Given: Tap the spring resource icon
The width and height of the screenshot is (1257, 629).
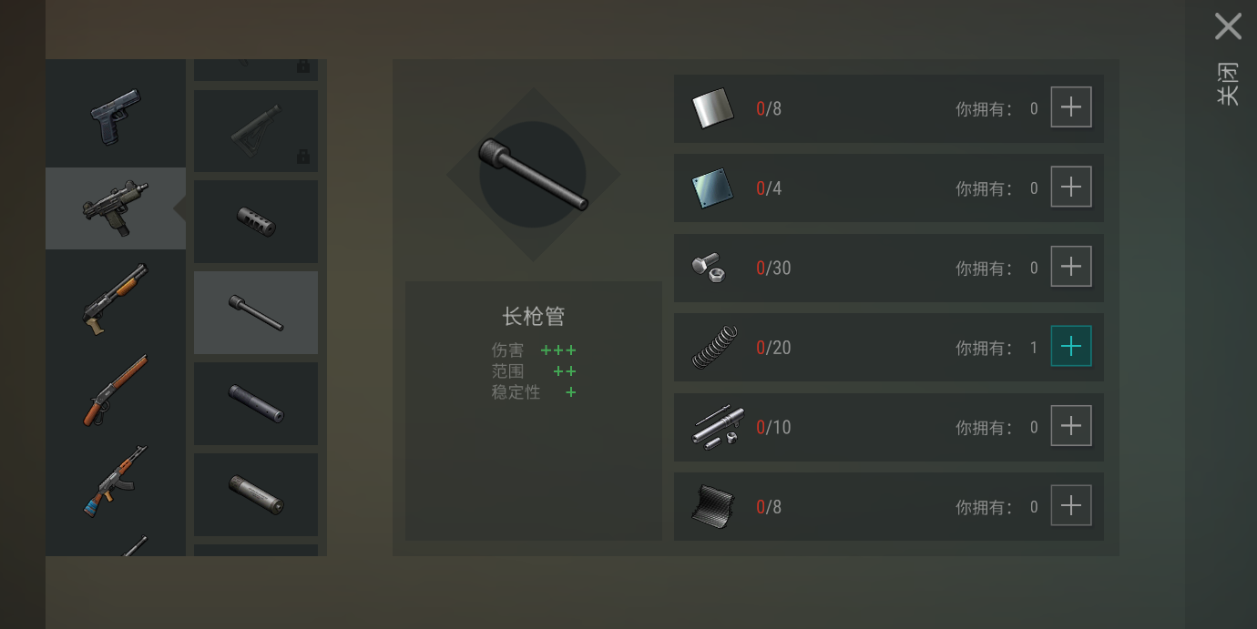Looking at the screenshot, I should coord(715,347).
